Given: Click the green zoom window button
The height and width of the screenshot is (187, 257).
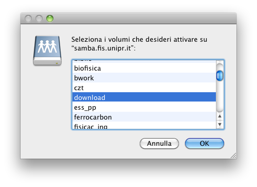Looking at the screenshot, I should [50, 19].
